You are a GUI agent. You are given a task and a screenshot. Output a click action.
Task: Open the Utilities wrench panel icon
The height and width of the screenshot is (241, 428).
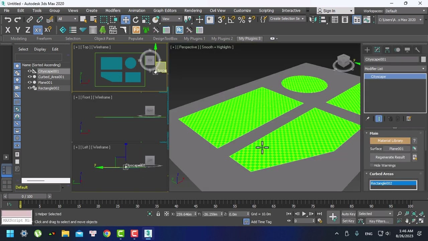tap(417, 50)
